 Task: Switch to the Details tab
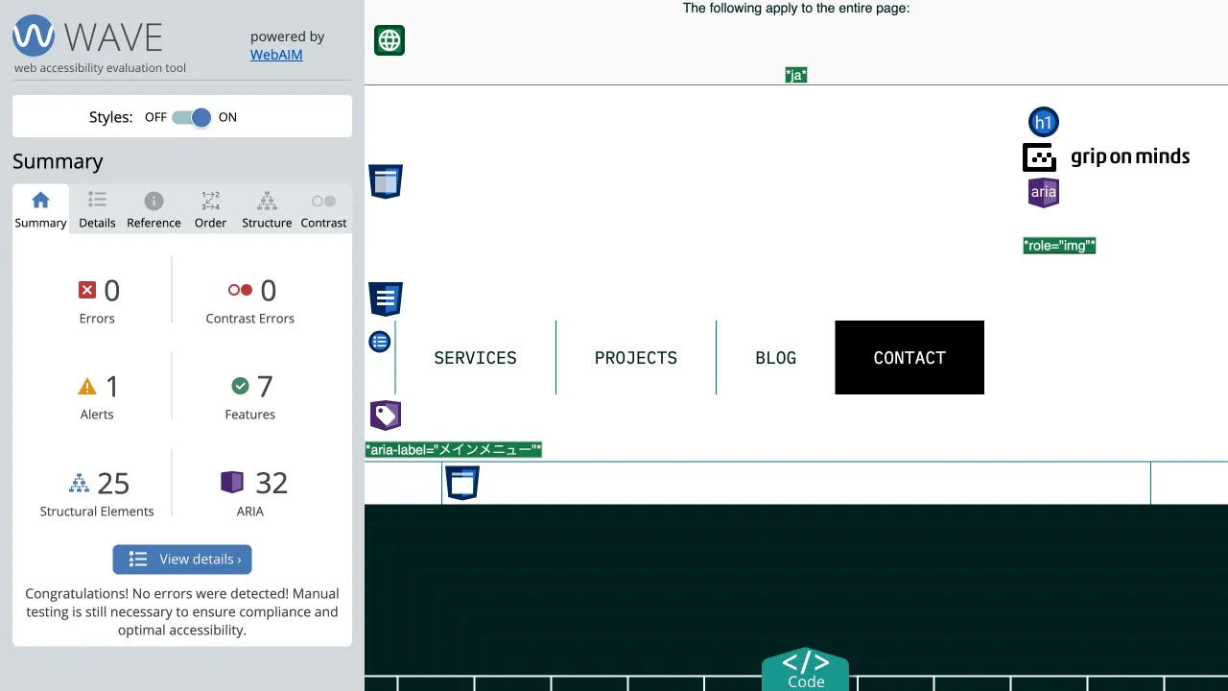click(97, 209)
